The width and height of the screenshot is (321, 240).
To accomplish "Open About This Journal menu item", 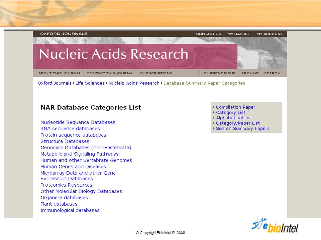I will point(60,73).
